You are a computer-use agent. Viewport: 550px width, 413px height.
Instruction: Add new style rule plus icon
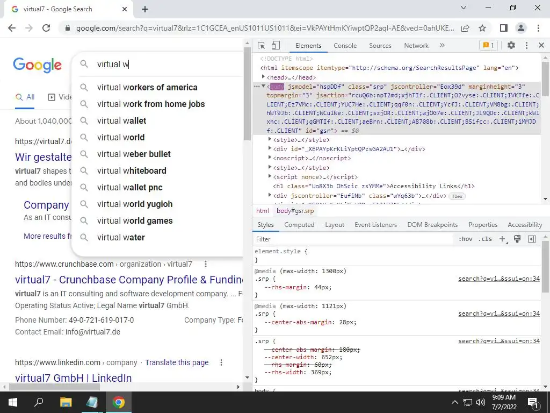pyautogui.click(x=503, y=239)
